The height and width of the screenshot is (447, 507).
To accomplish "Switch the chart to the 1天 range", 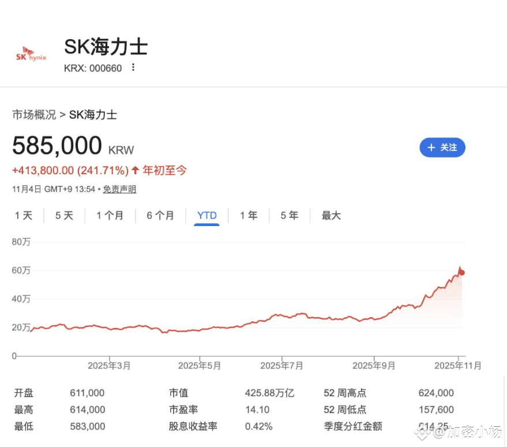I will [24, 216].
